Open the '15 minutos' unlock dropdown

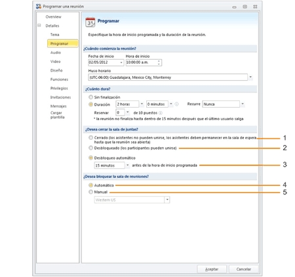click(x=128, y=165)
